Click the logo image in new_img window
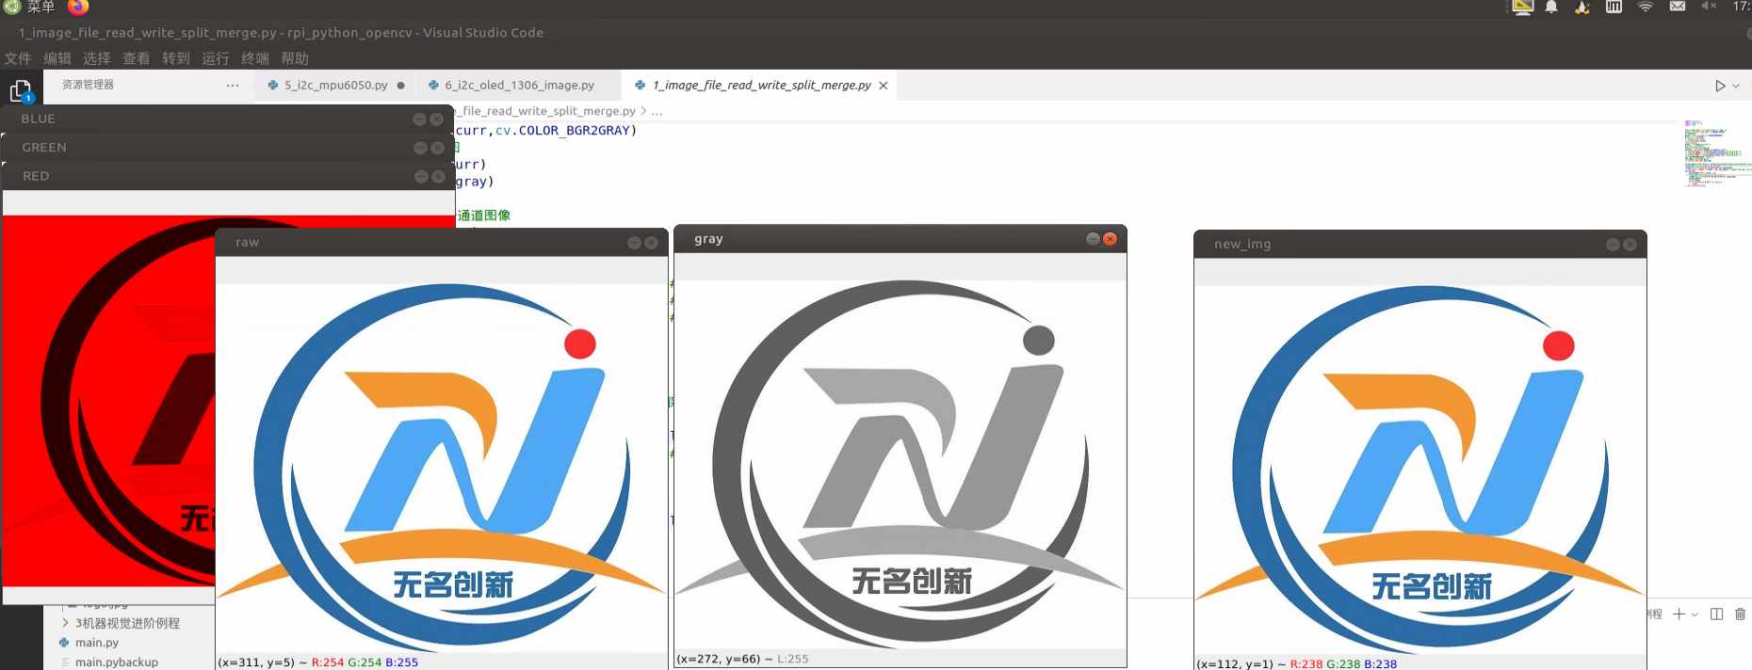 (1420, 470)
